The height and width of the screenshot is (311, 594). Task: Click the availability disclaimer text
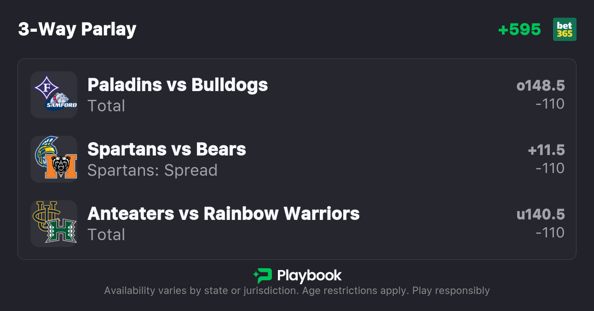297,291
